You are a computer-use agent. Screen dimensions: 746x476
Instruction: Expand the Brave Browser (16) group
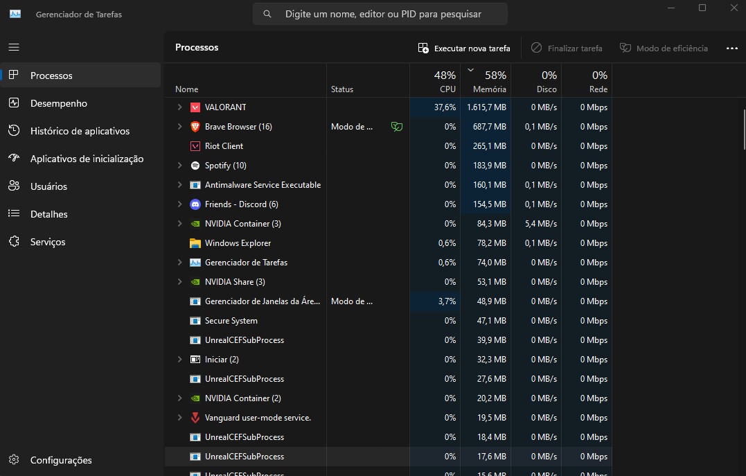coord(180,127)
